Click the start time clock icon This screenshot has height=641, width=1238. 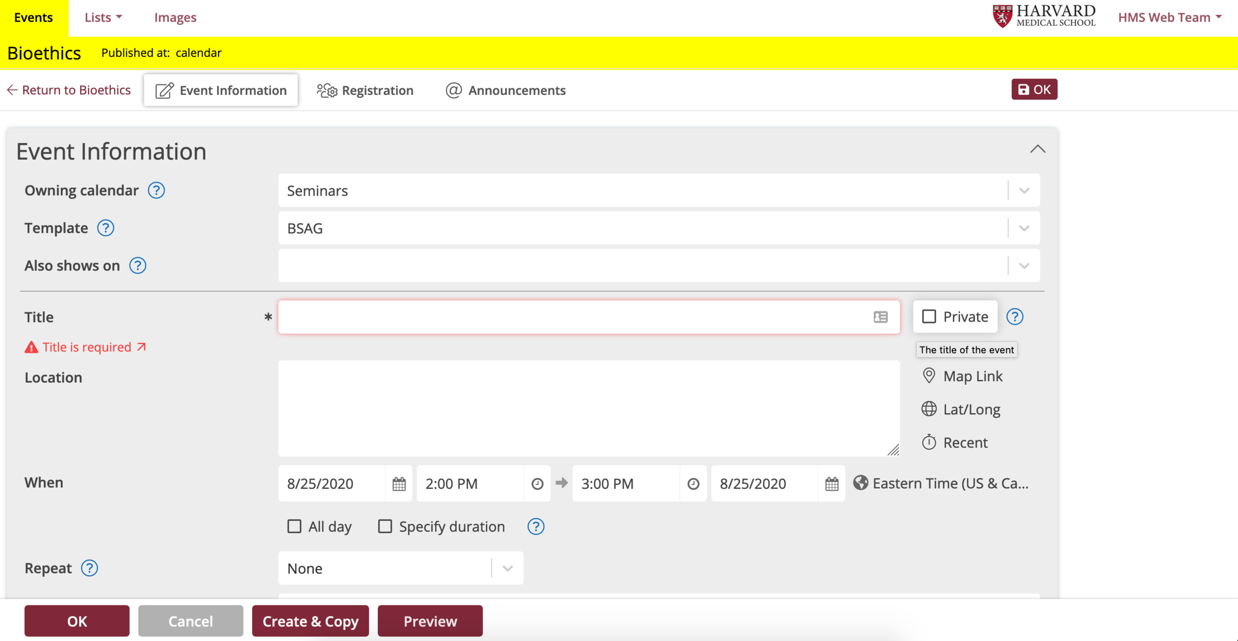point(537,484)
